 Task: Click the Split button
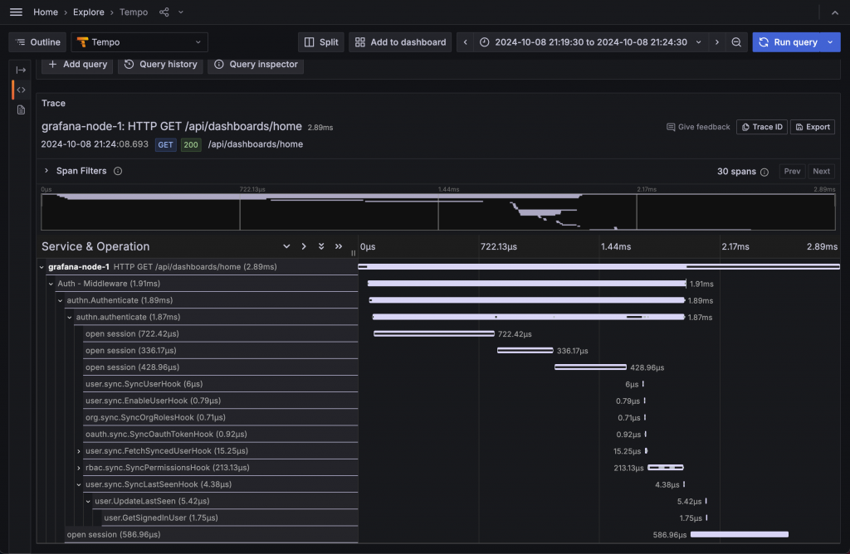pyautogui.click(x=321, y=42)
